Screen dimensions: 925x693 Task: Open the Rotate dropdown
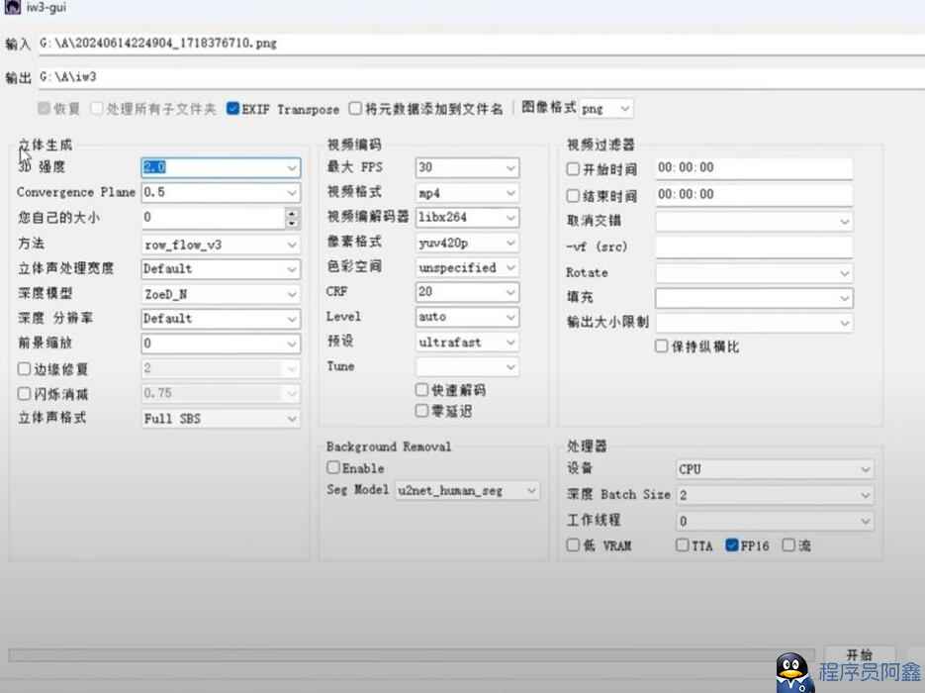pyautogui.click(x=754, y=272)
